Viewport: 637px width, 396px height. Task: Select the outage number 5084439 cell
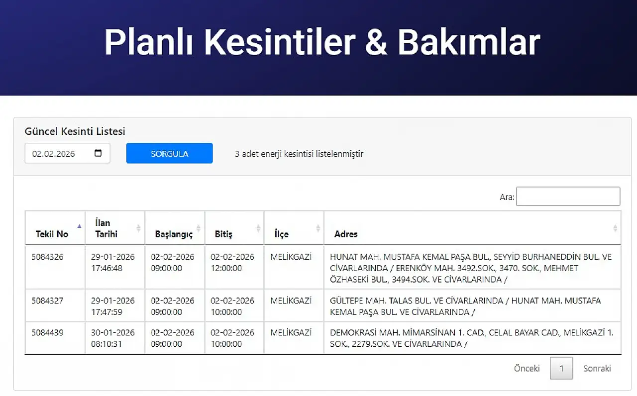click(47, 333)
